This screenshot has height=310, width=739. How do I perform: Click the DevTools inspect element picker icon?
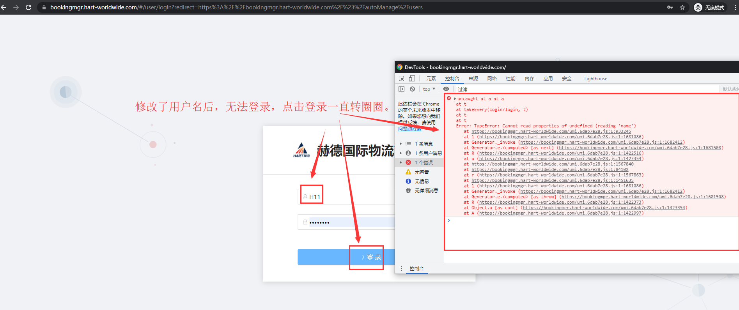click(401, 79)
